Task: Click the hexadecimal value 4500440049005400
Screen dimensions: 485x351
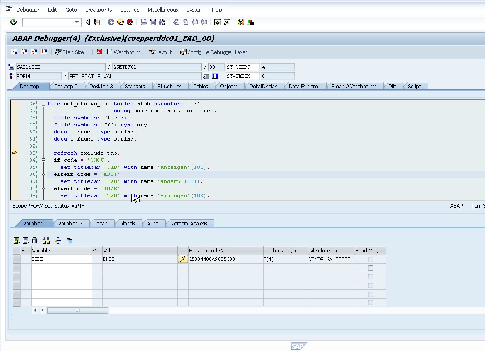Action: (x=212, y=259)
